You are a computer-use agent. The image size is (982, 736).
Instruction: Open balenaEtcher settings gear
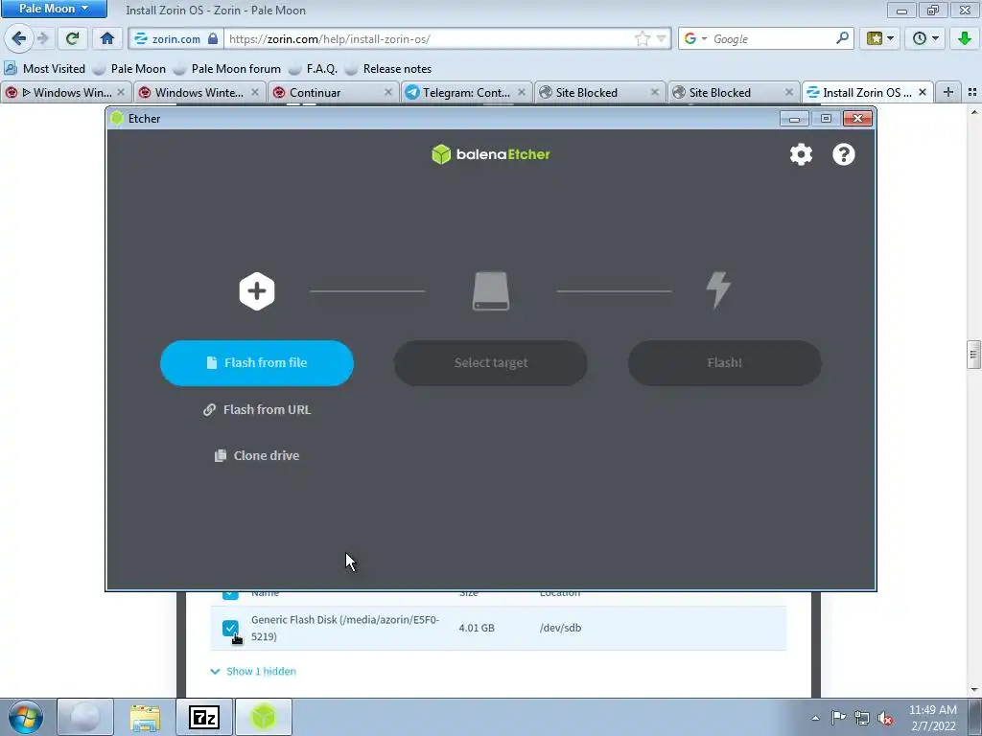(x=801, y=154)
